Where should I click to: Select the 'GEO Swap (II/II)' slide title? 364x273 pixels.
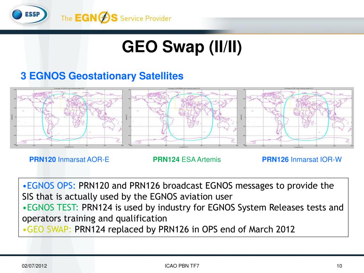pos(182,47)
